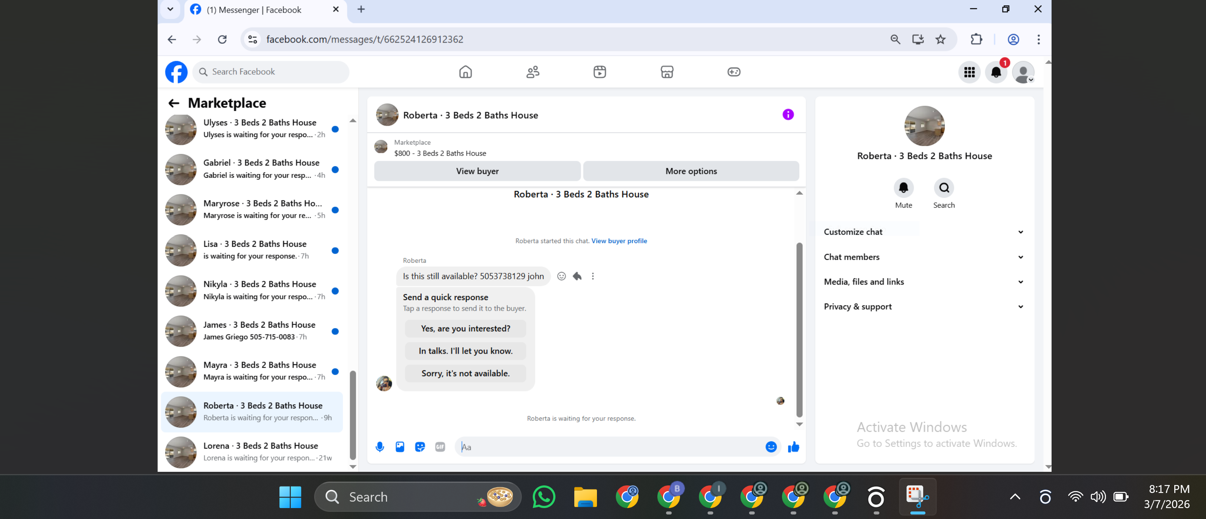Open the Facebook menu grid icon
The width and height of the screenshot is (1206, 519).
click(970, 72)
